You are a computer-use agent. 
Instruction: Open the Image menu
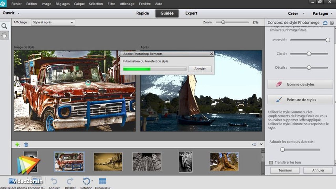point(46,4)
